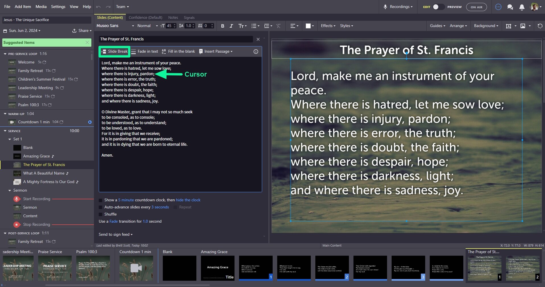Increase the font size stepper
The image size is (545, 287).
(x=175, y=24)
